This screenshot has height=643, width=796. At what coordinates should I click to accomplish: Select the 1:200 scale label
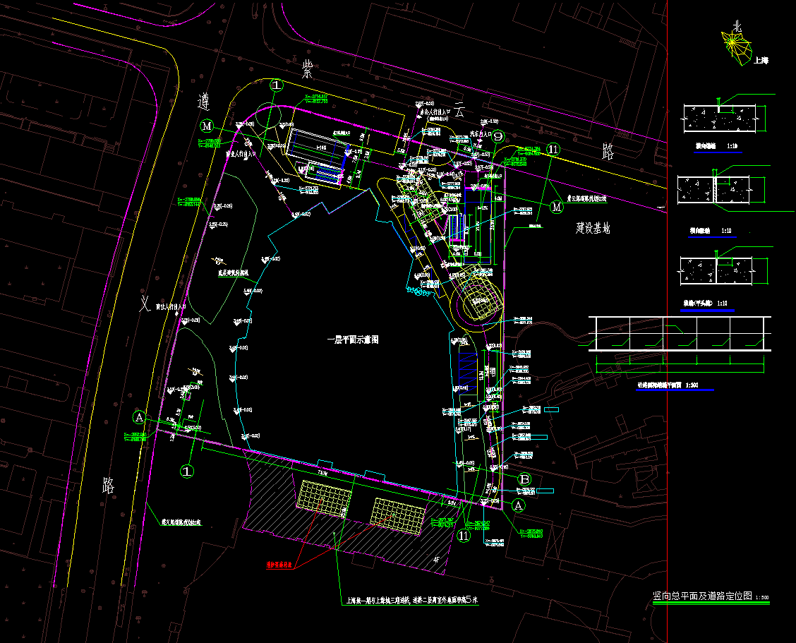[692, 385]
